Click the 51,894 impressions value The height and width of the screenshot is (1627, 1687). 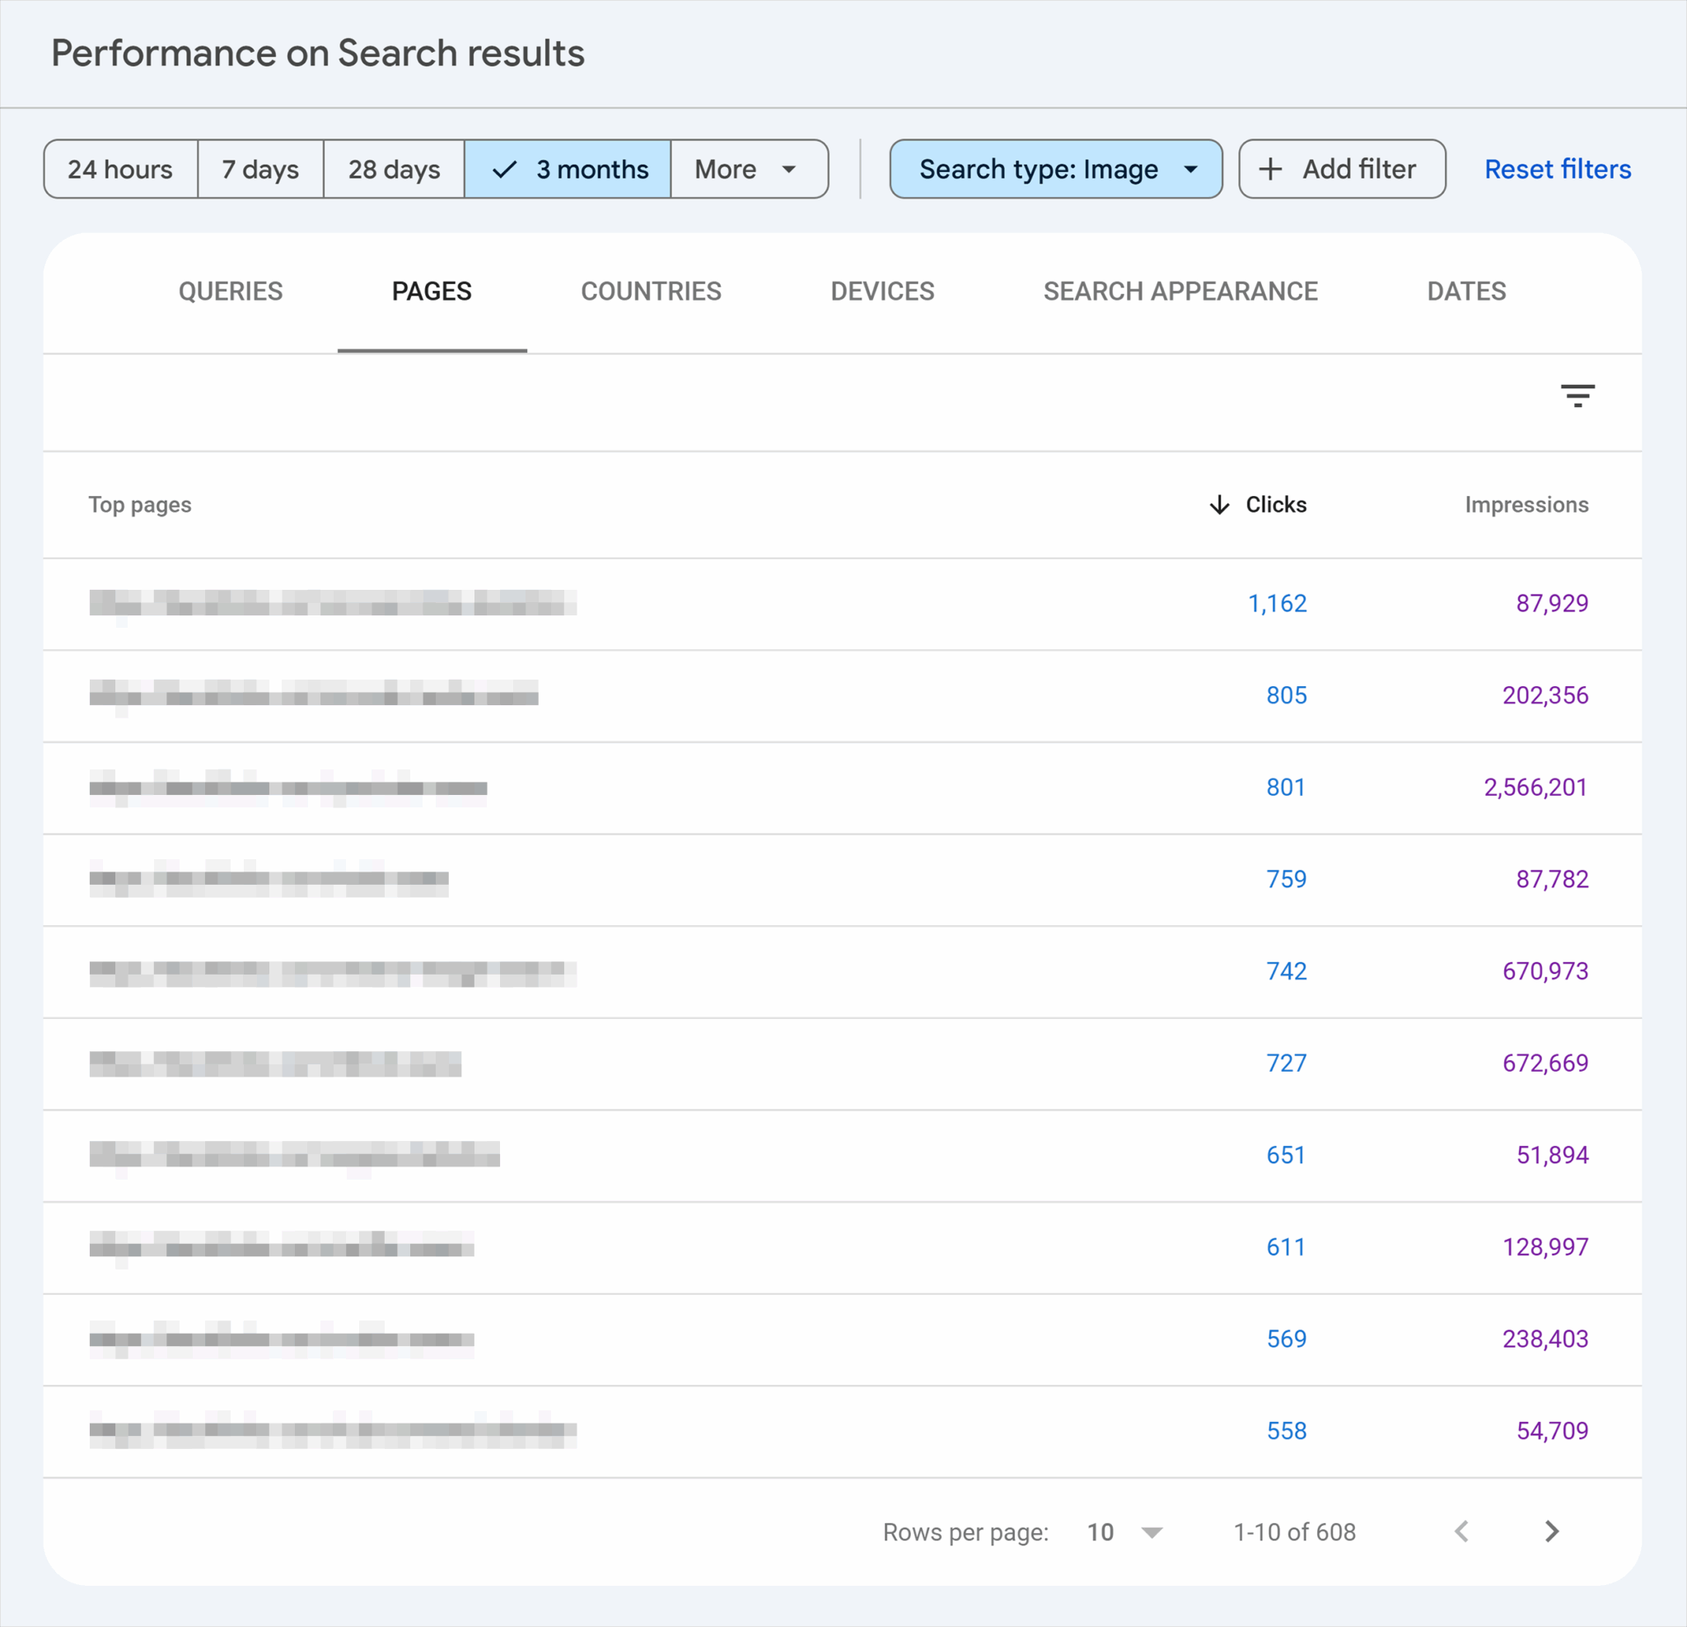1552,1156
